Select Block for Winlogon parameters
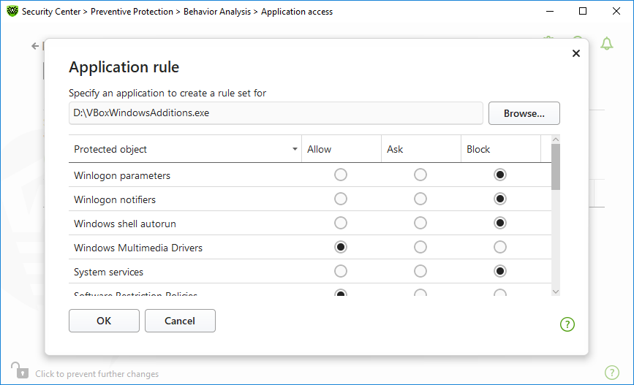This screenshot has width=634, height=385. 499,175
